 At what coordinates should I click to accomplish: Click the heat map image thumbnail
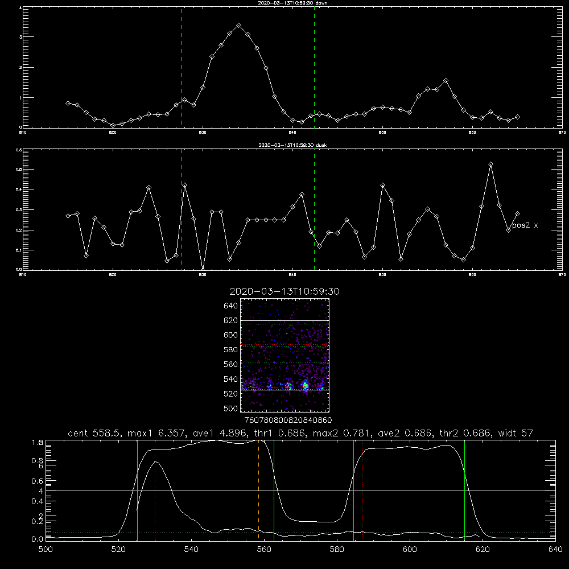coord(284,355)
